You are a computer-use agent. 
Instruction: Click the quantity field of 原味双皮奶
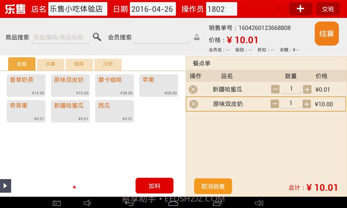(291, 104)
